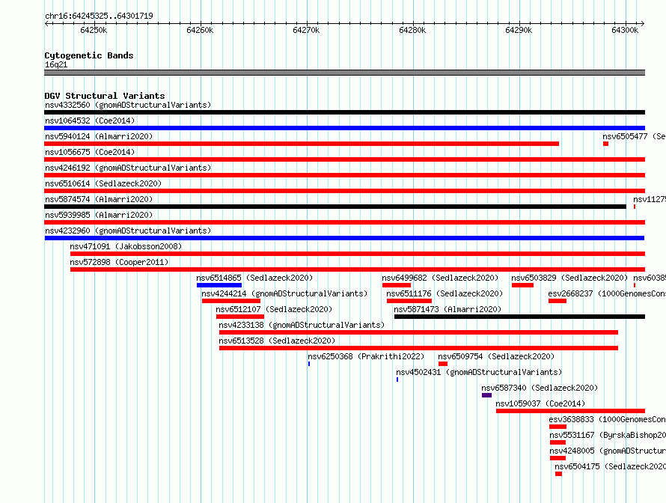Image resolution: width=666 pixels, height=503 pixels.
Task: Open the nsv5940124 (Almarri2020) variant label
Action: point(99,136)
